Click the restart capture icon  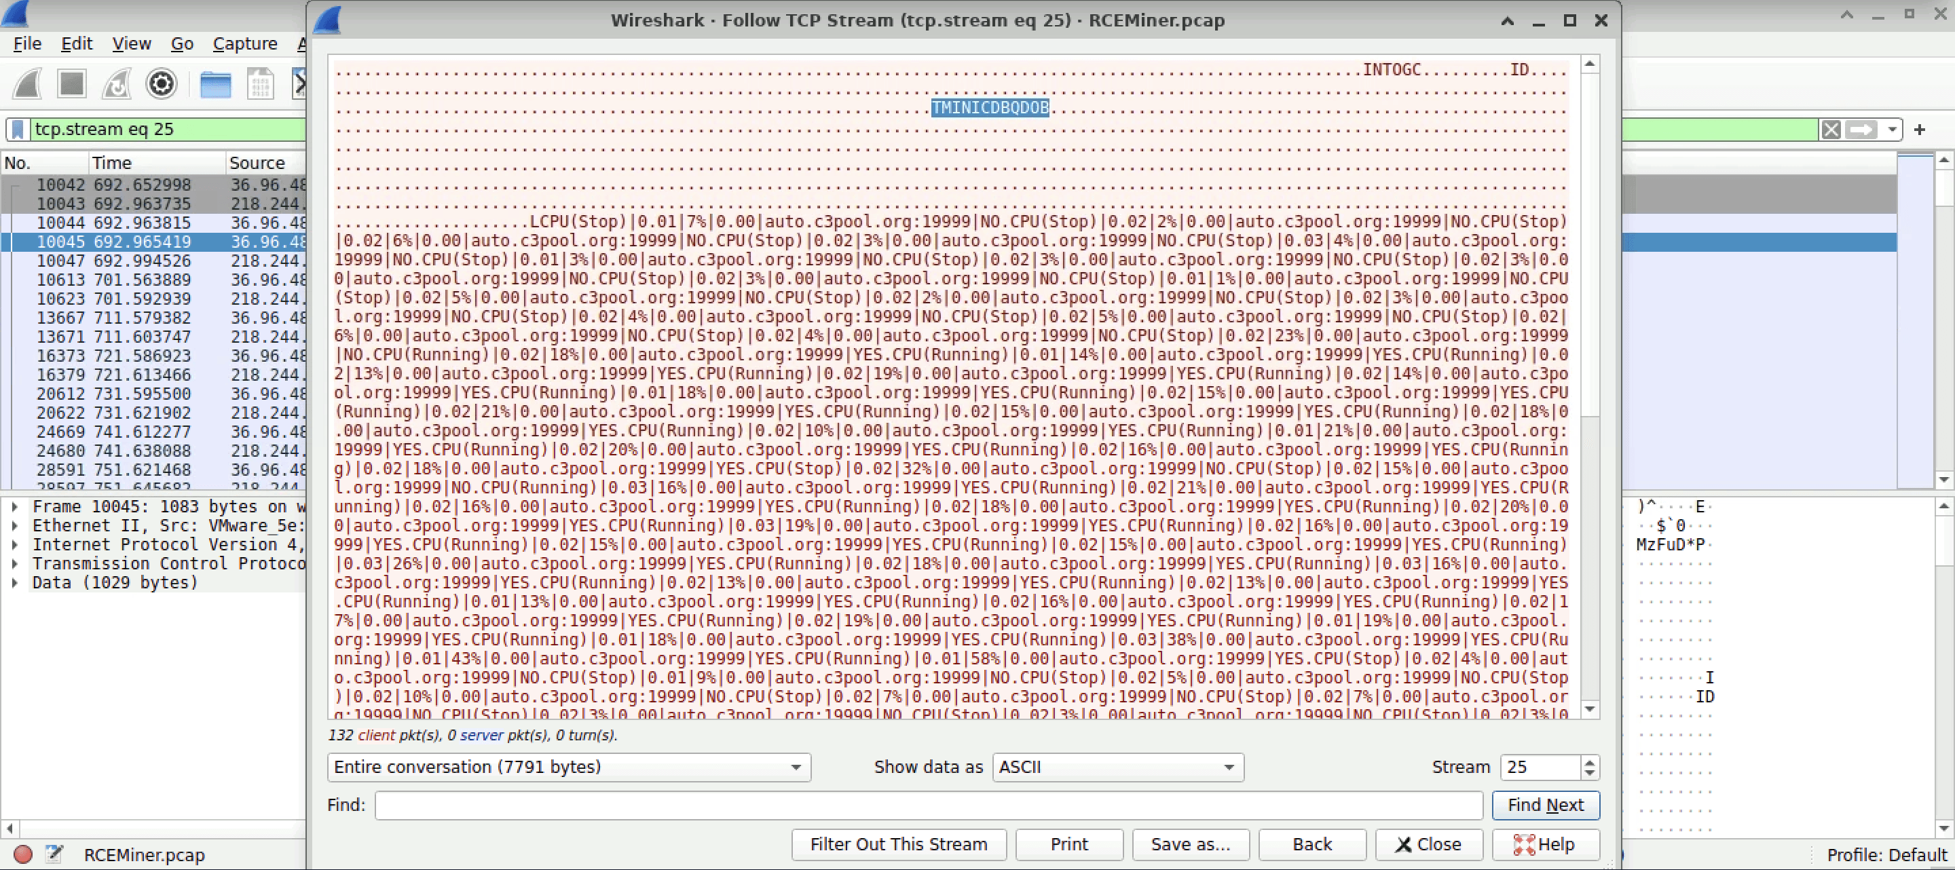click(117, 84)
